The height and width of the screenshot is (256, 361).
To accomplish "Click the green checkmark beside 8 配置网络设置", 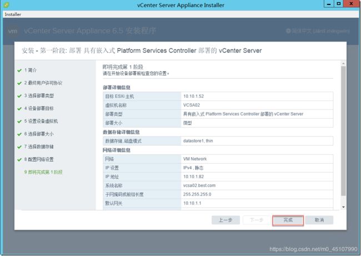I will click(19, 159).
